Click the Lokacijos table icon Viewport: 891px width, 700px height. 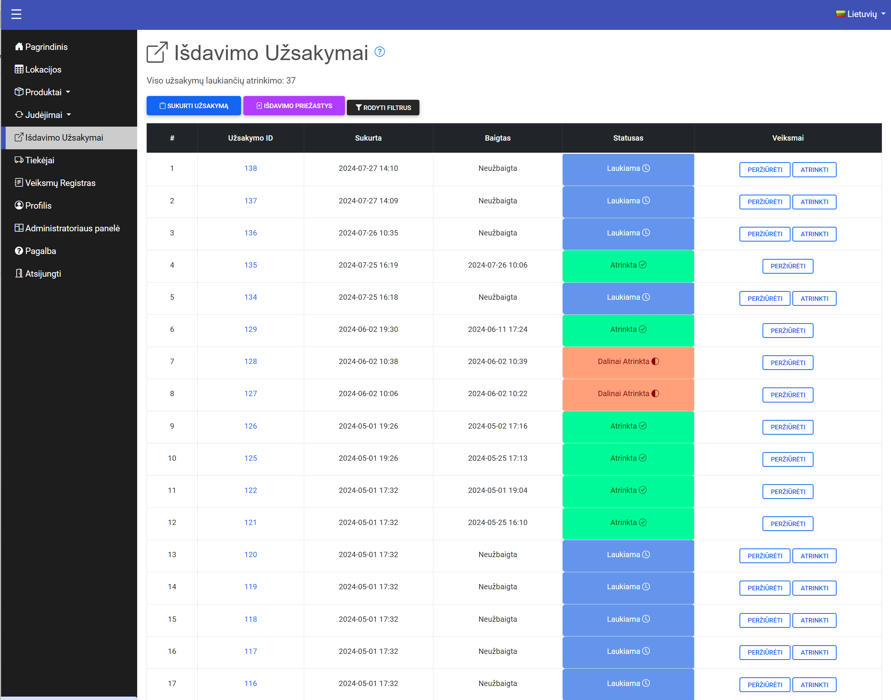[x=19, y=69]
